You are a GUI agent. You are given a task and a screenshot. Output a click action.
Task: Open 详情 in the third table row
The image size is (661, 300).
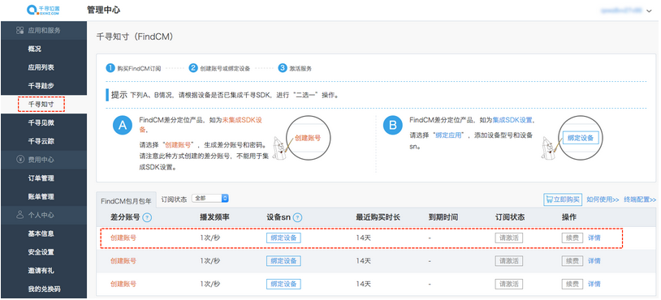click(594, 284)
